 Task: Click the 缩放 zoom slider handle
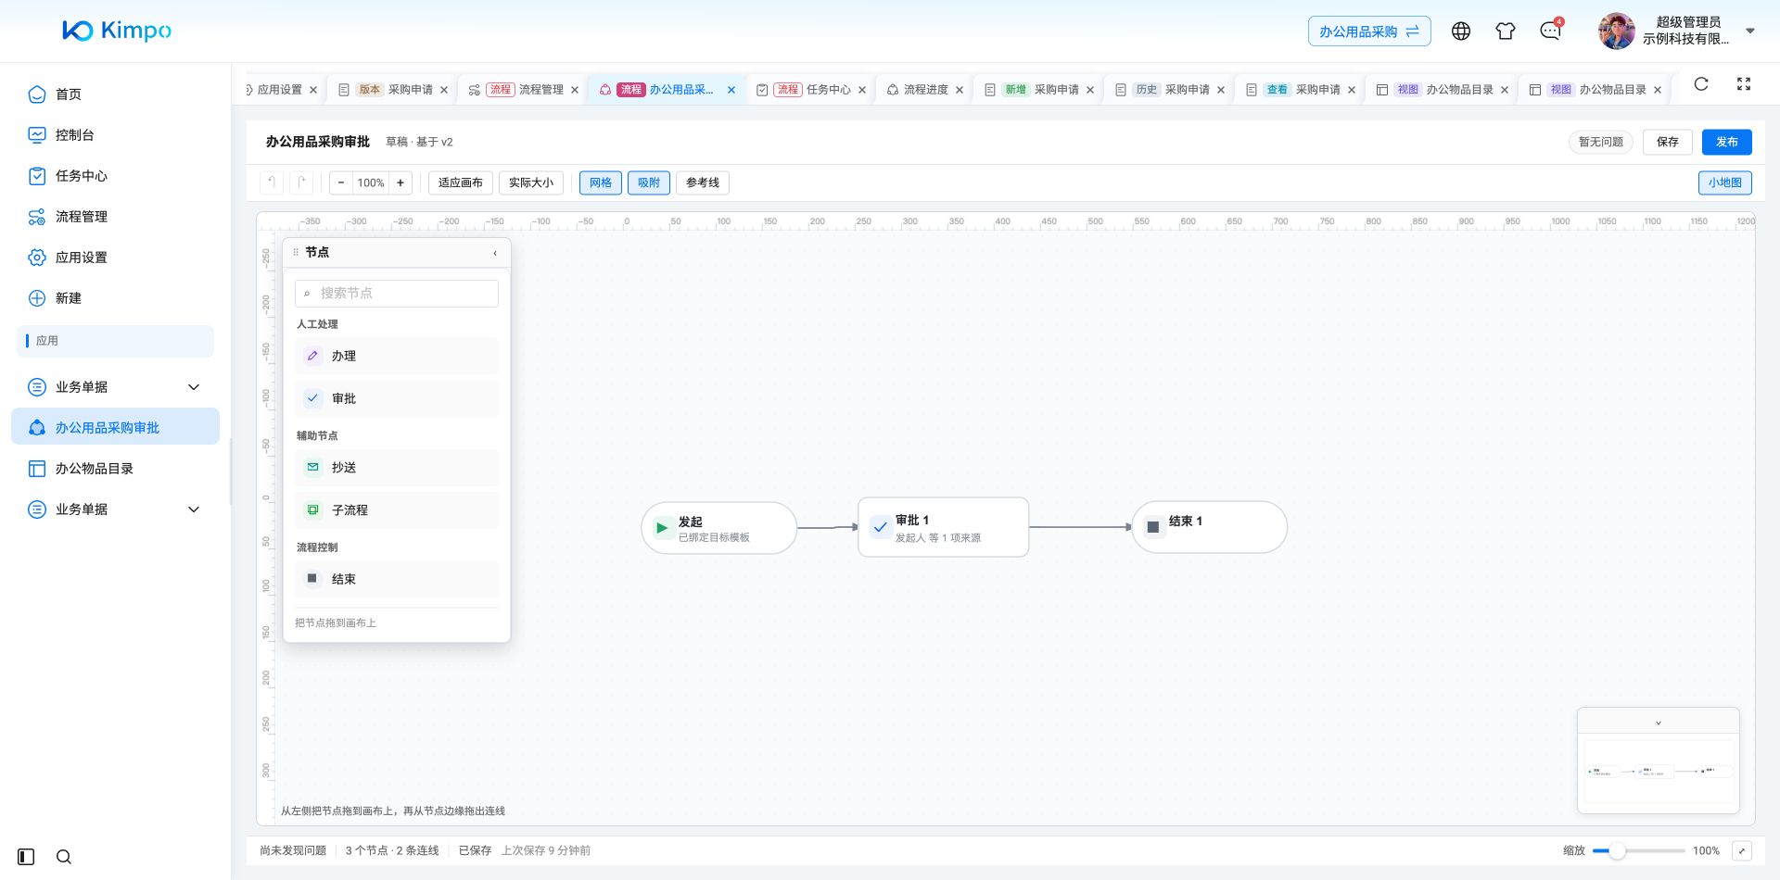click(x=1617, y=850)
